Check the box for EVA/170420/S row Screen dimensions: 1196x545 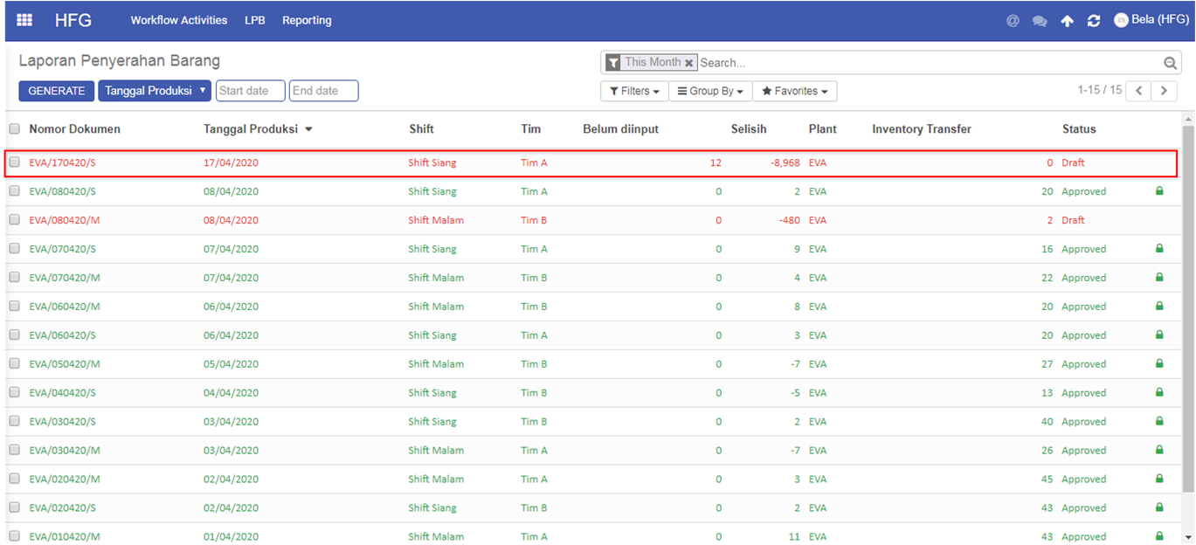pyautogui.click(x=14, y=162)
